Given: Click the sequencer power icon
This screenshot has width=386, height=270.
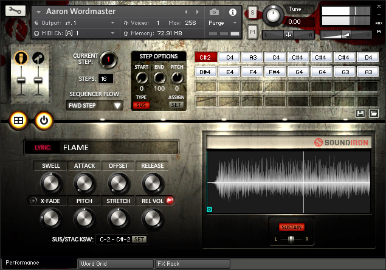Looking at the screenshot, I should [44, 120].
